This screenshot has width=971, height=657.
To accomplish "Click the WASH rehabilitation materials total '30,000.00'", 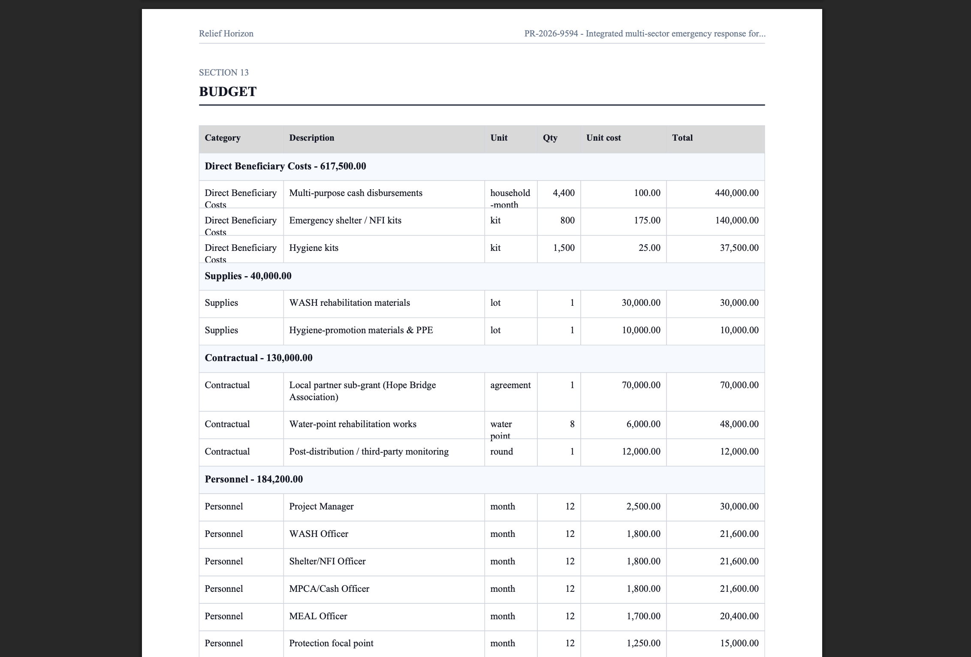I will coord(739,303).
